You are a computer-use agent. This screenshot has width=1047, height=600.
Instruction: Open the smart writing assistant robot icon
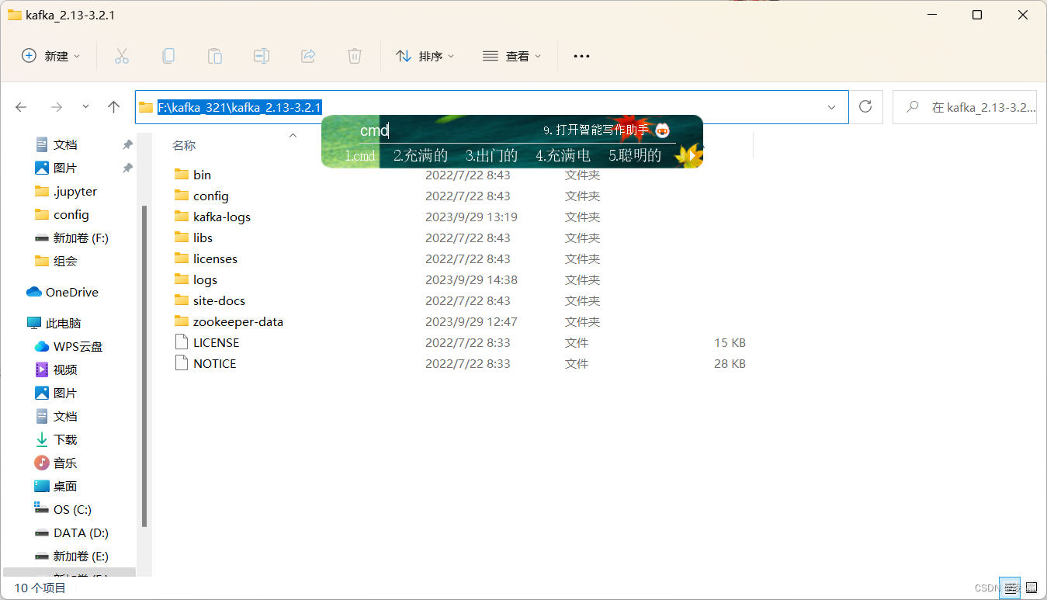click(661, 130)
